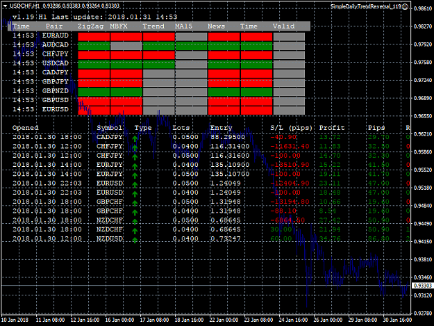Click the News column header
The width and height of the screenshot is (434, 326).
click(216, 26)
